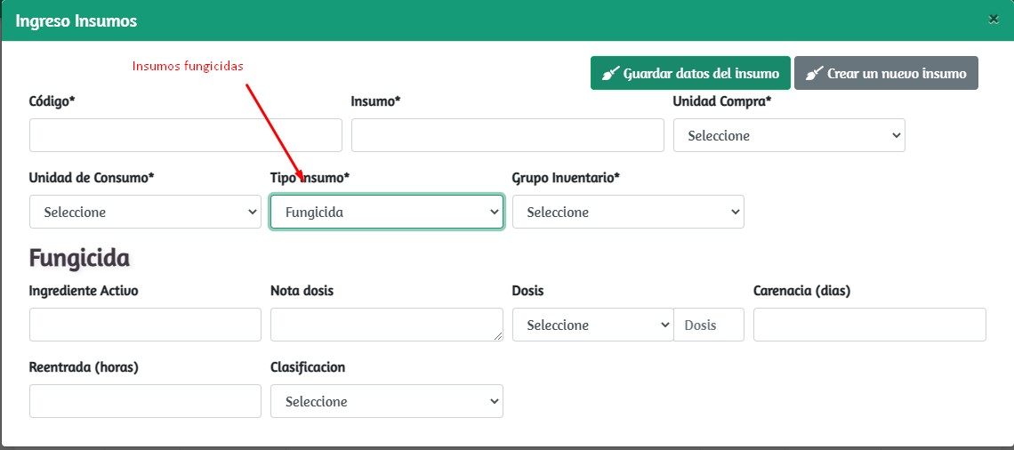Close the Ingreso Insumos dialog
This screenshot has height=450, width=1014.
(994, 19)
